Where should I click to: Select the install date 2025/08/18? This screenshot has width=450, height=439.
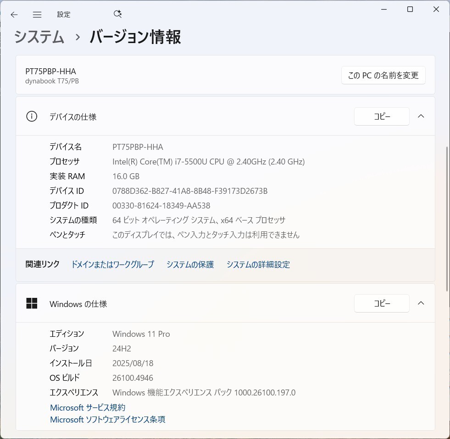point(133,363)
